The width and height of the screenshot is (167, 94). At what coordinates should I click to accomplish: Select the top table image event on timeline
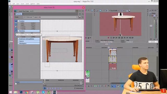pos(113,52)
